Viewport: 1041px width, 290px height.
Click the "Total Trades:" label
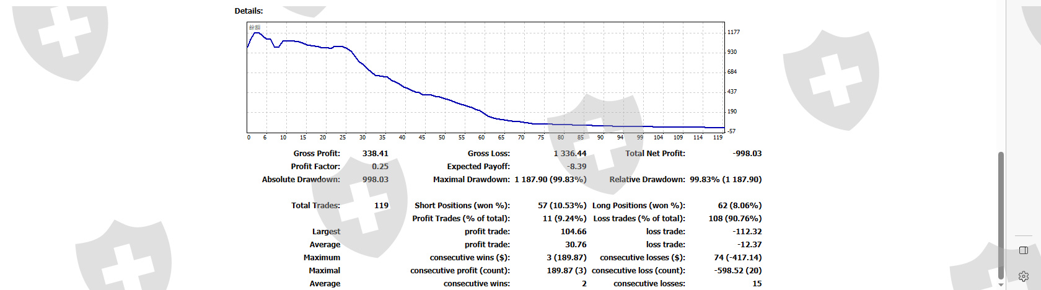pos(315,206)
